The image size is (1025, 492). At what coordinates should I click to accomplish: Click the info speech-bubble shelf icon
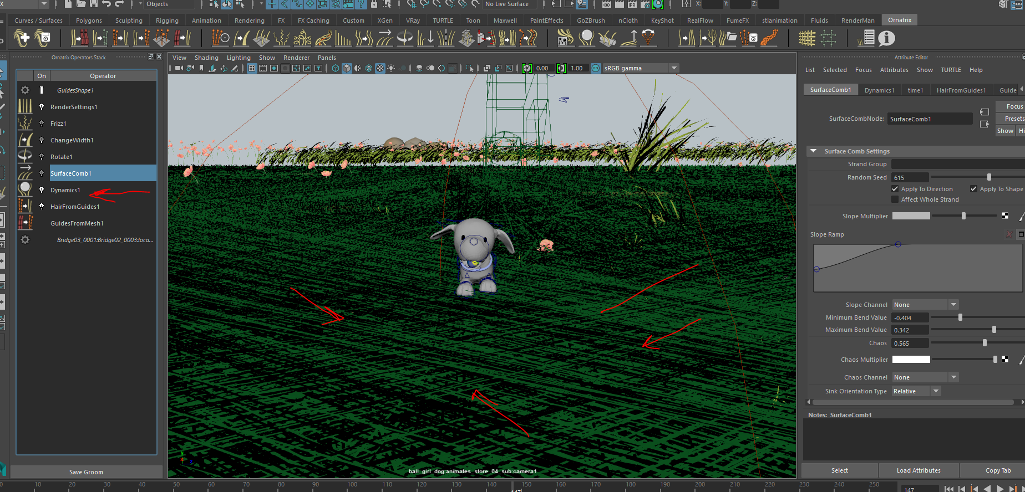(886, 38)
